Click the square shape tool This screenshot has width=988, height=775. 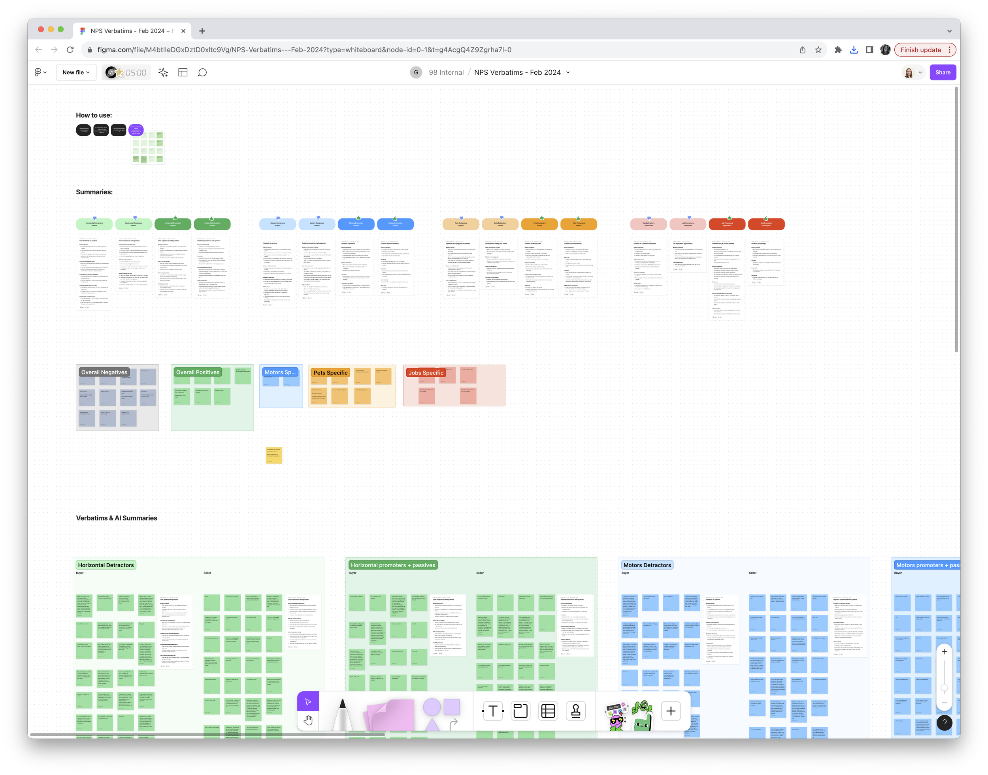(452, 707)
